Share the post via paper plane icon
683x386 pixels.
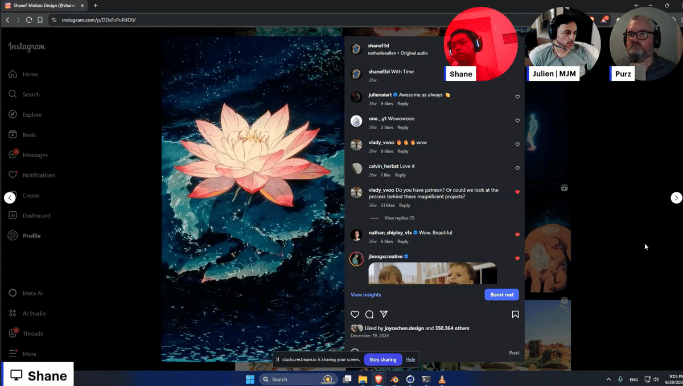tap(384, 314)
